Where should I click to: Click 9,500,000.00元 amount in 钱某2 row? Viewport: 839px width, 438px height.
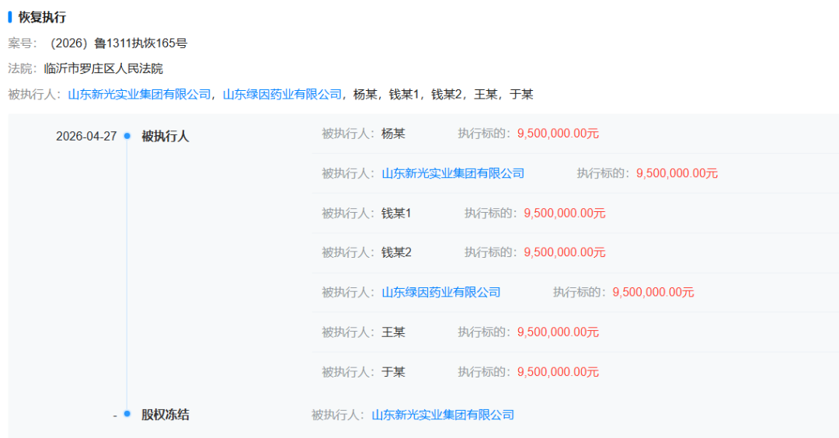(565, 252)
